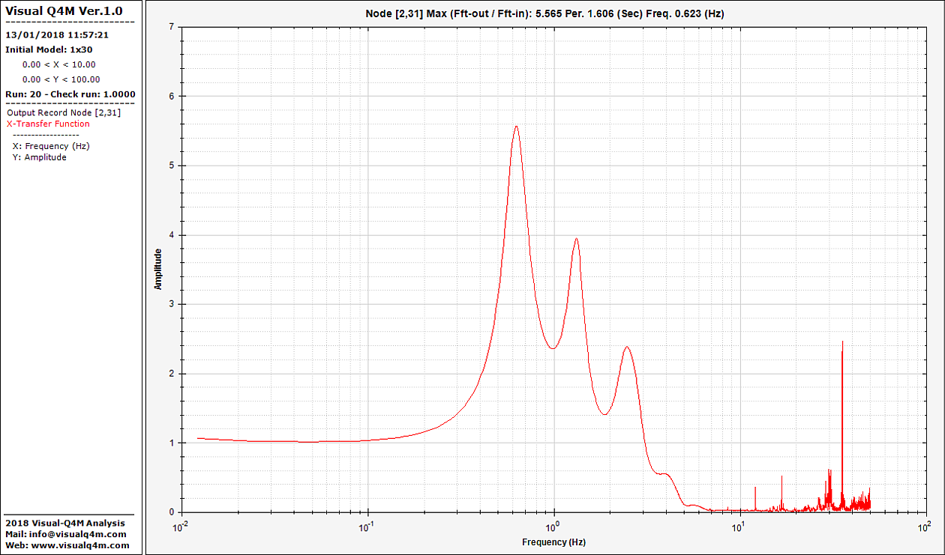Click the Initial Model: 1x30 line
945x555 pixels.
pos(49,49)
